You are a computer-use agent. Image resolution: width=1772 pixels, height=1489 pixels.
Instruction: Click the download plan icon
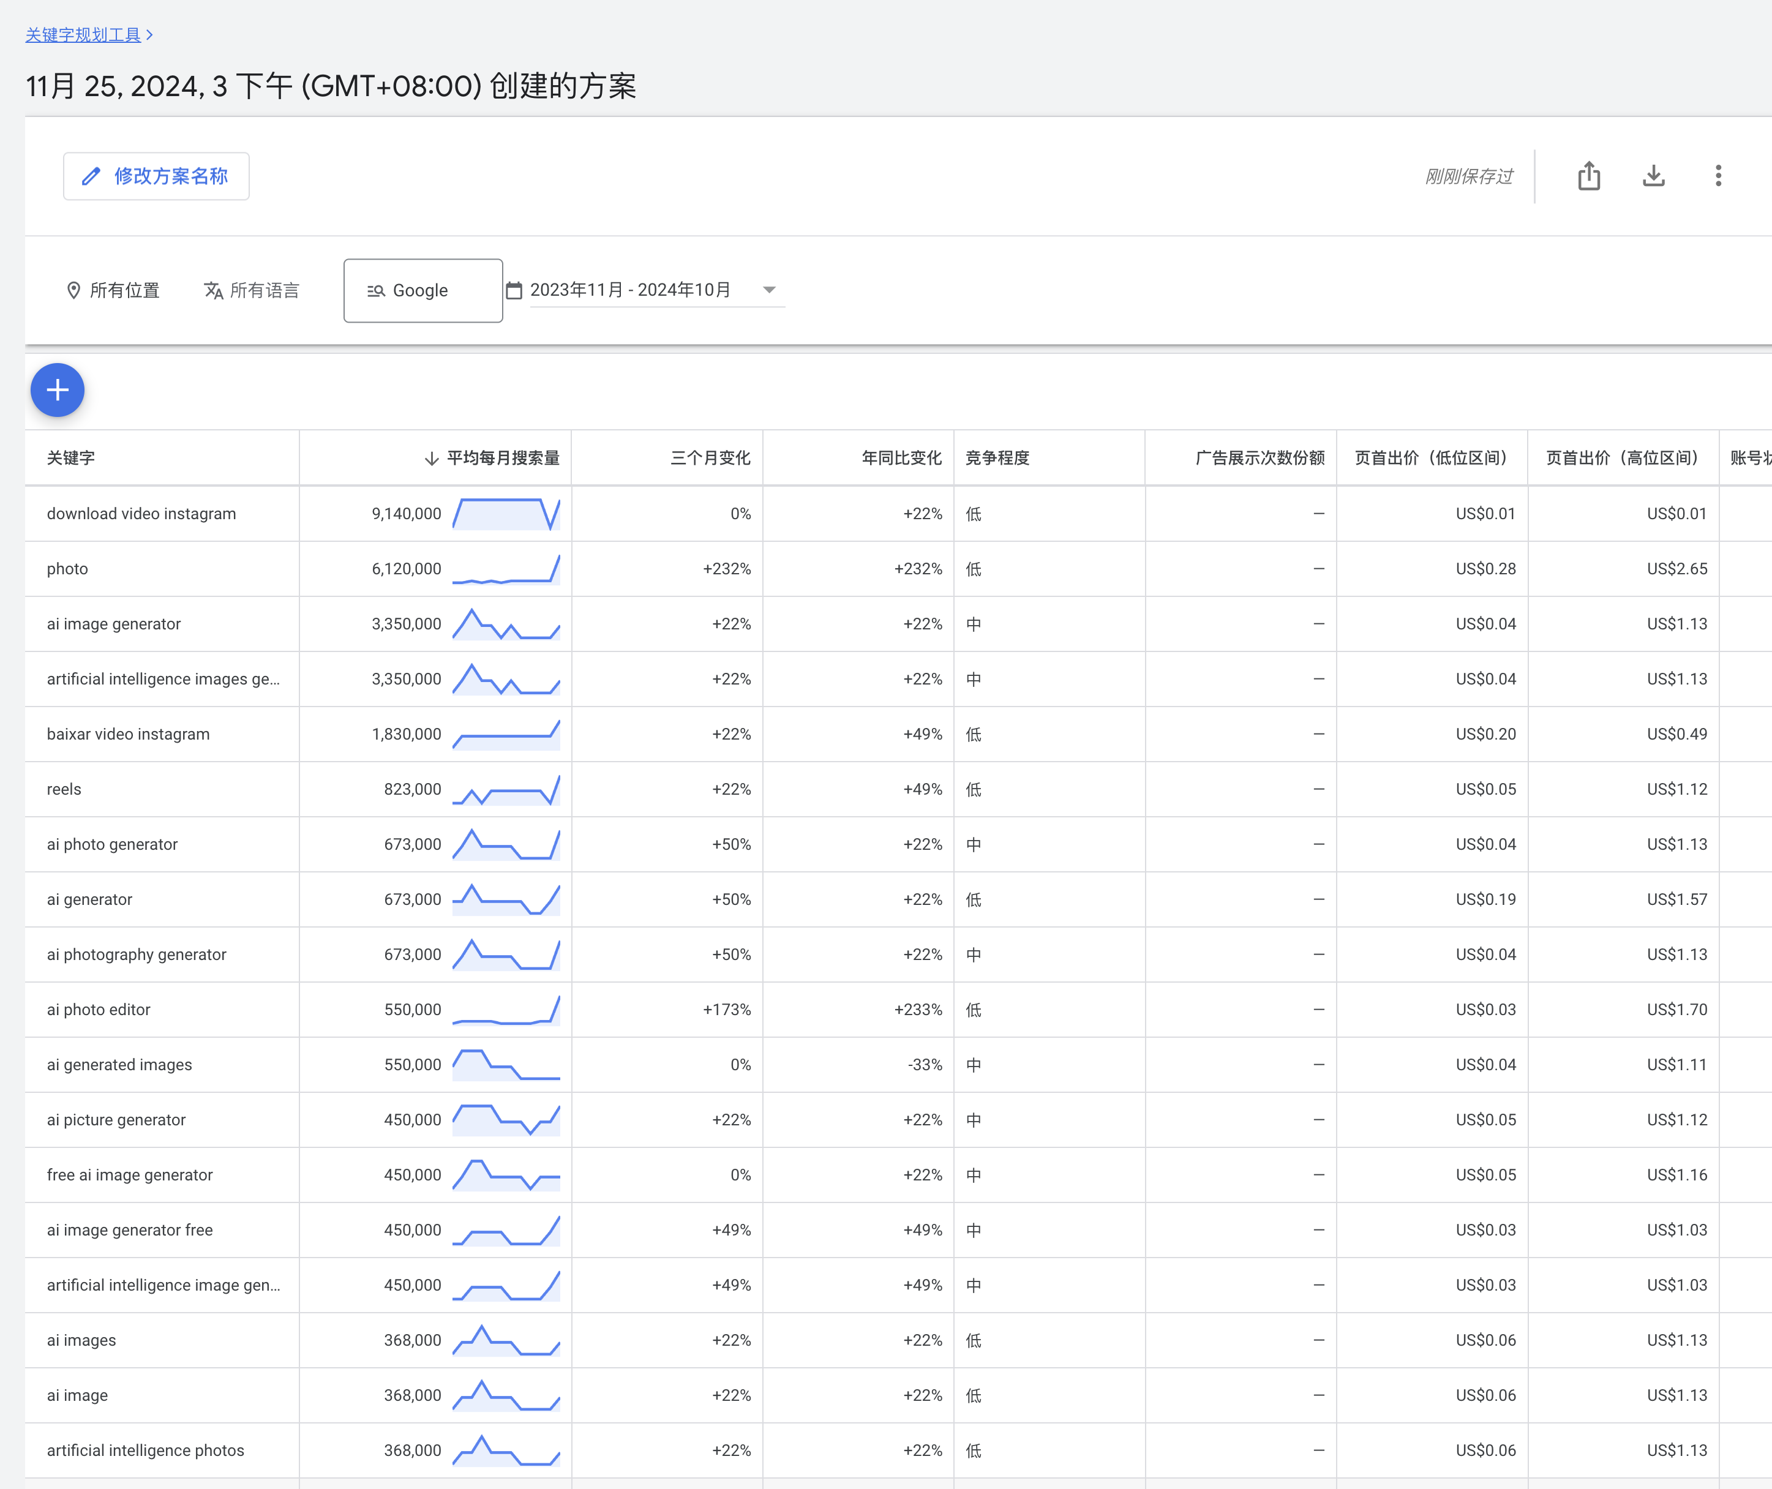click(x=1653, y=176)
